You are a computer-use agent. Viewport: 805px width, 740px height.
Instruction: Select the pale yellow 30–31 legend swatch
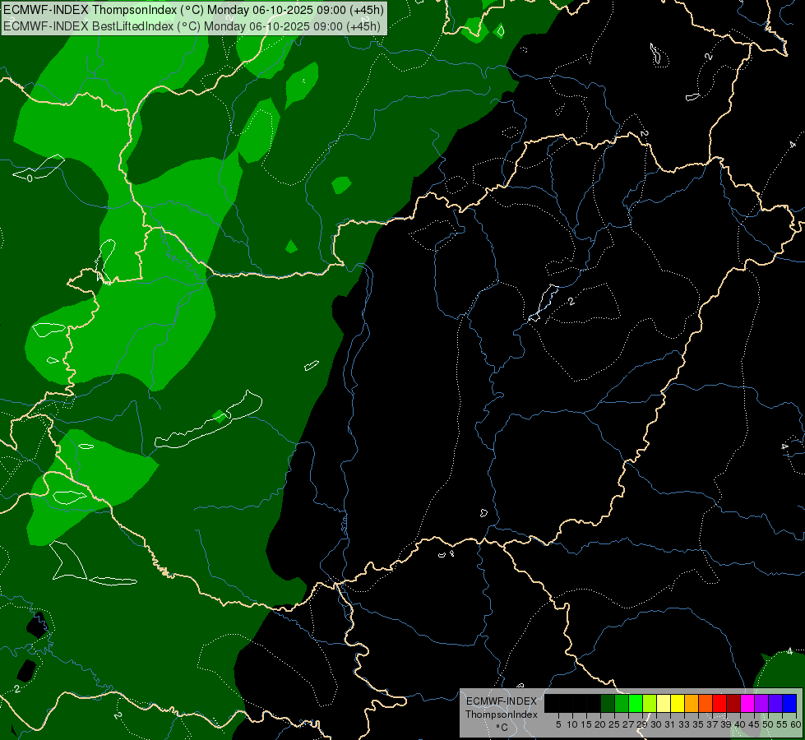click(664, 703)
